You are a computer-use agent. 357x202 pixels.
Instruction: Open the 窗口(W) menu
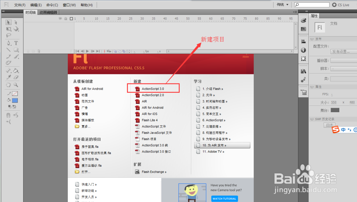pos(69,5)
